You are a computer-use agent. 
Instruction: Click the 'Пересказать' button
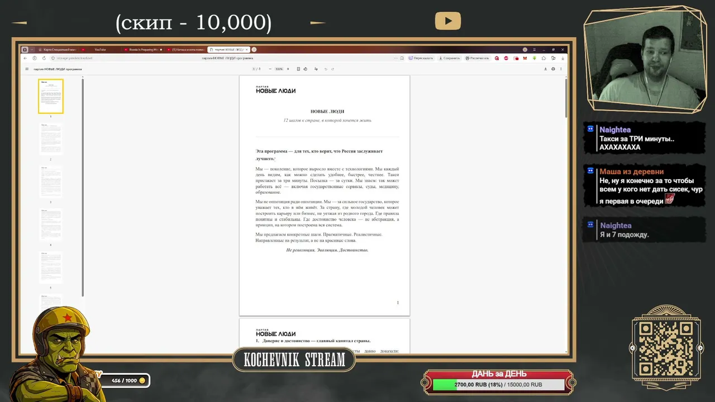(x=421, y=58)
